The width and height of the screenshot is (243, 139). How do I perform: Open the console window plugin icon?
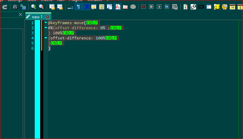(209, 7)
